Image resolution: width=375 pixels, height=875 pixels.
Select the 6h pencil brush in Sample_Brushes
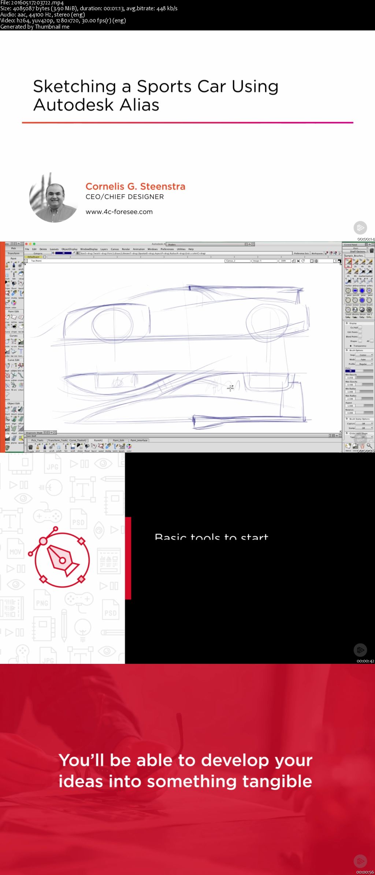[x=355, y=272]
